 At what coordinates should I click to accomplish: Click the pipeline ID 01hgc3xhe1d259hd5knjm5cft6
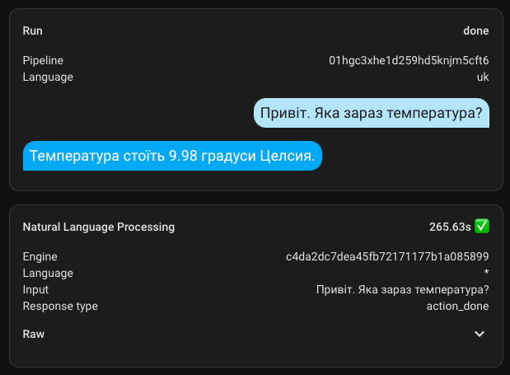pos(409,60)
